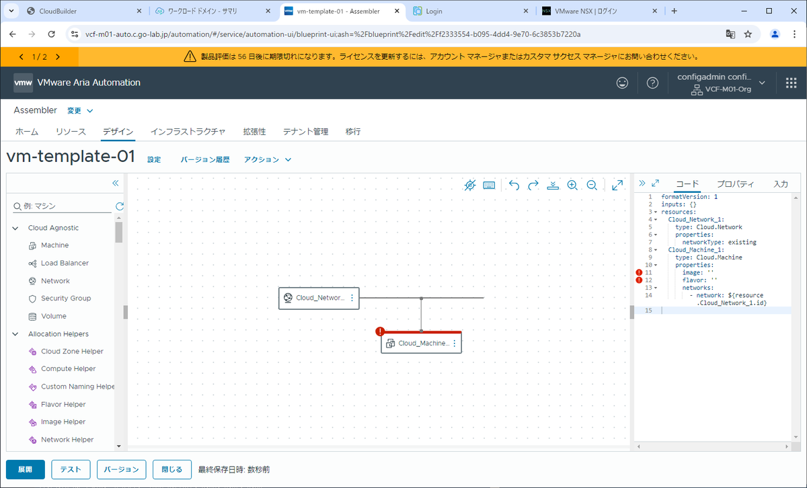The image size is (807, 488).
Task: Open the help question mark icon
Action: click(x=652, y=83)
